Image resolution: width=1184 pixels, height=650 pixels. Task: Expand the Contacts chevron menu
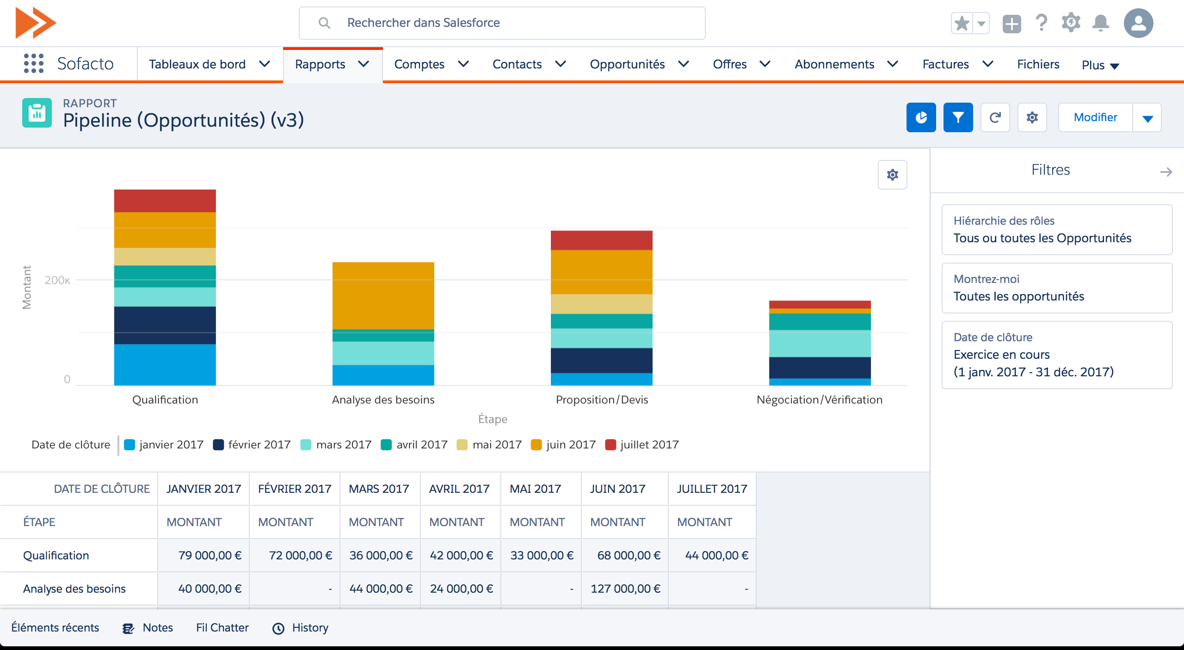click(560, 64)
